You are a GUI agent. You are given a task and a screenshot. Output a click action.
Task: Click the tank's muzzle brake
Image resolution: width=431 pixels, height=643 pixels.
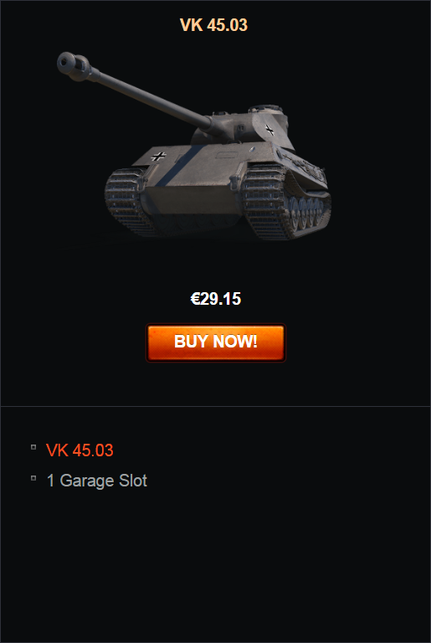[74, 65]
